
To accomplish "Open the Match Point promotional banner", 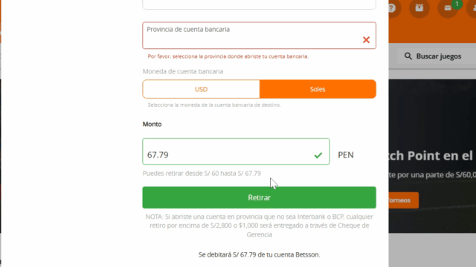I will click(432, 156).
